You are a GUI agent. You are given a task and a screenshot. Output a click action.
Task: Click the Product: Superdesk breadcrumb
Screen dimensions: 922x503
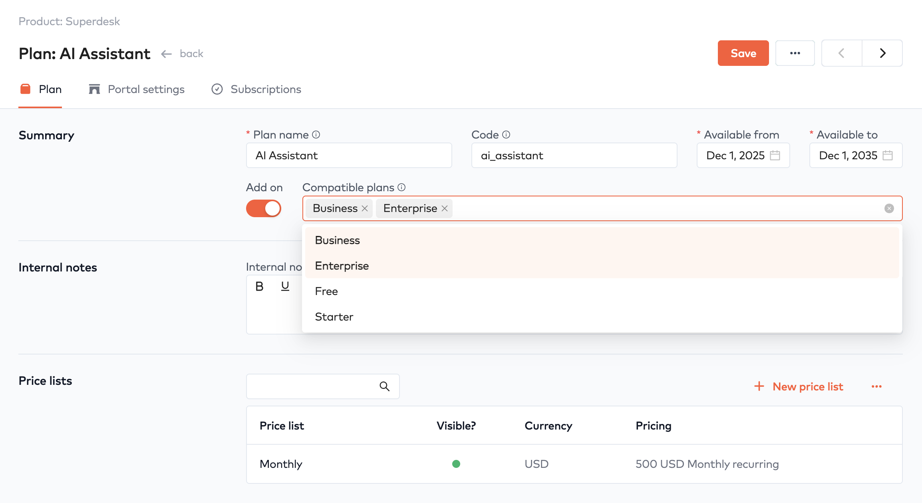69,21
